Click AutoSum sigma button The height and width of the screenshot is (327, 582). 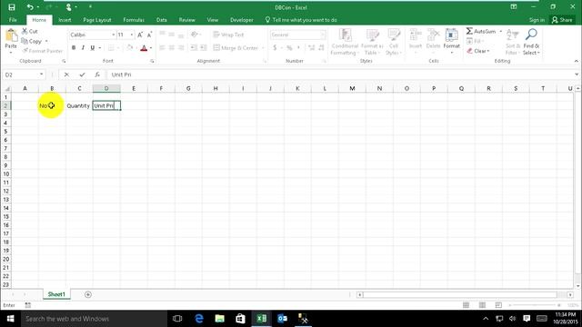481,32
